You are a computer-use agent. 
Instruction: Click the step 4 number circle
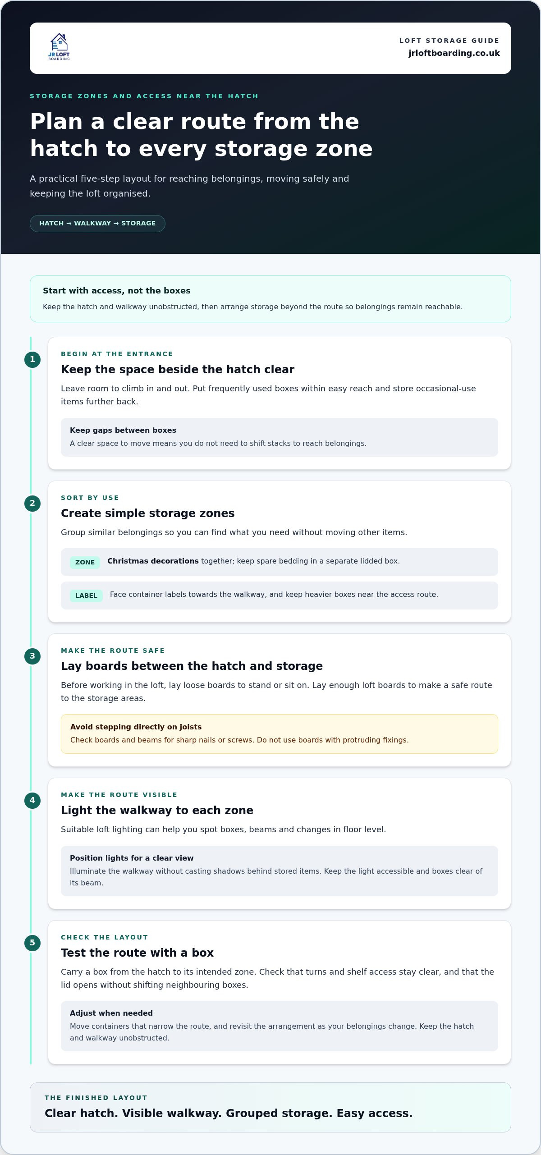click(32, 801)
